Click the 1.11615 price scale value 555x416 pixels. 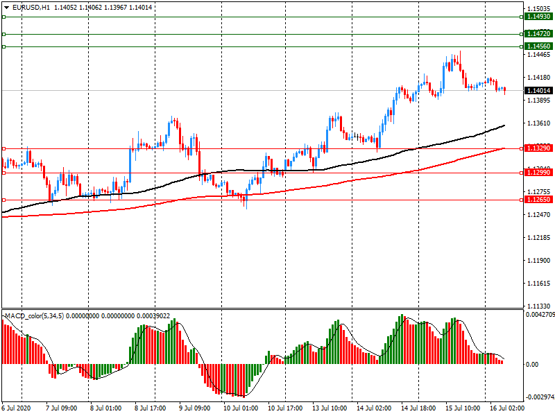click(539, 284)
